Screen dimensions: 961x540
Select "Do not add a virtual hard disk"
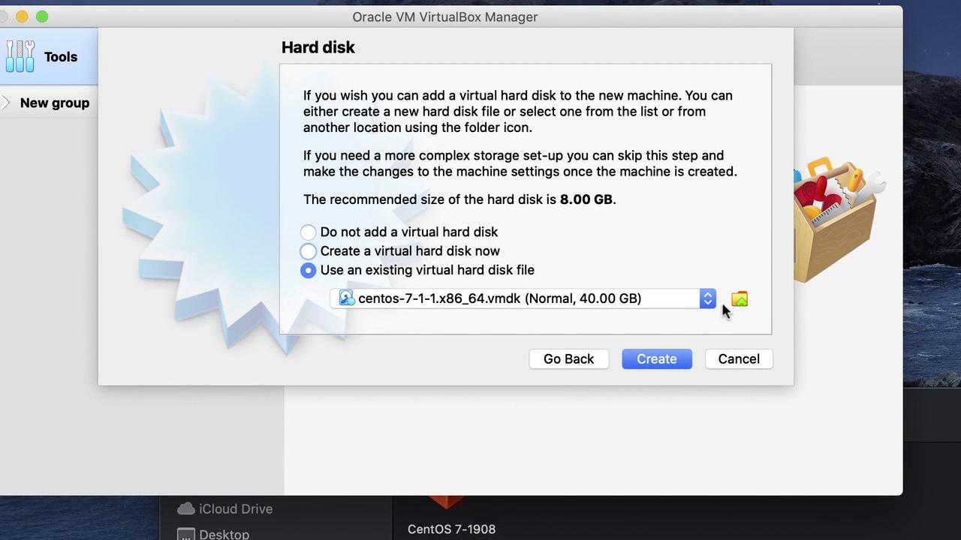[308, 232]
